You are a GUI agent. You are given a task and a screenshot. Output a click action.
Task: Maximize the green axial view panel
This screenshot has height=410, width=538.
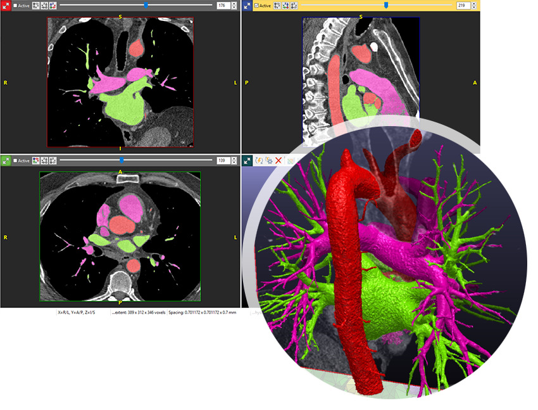click(x=6, y=160)
